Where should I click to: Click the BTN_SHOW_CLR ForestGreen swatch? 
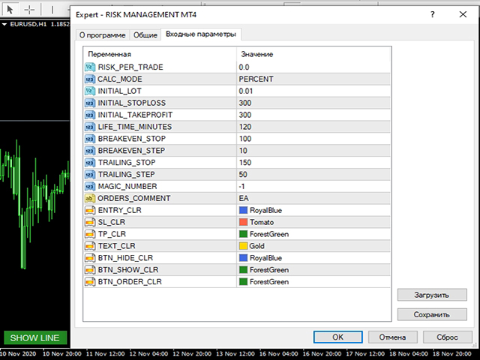[x=243, y=270]
